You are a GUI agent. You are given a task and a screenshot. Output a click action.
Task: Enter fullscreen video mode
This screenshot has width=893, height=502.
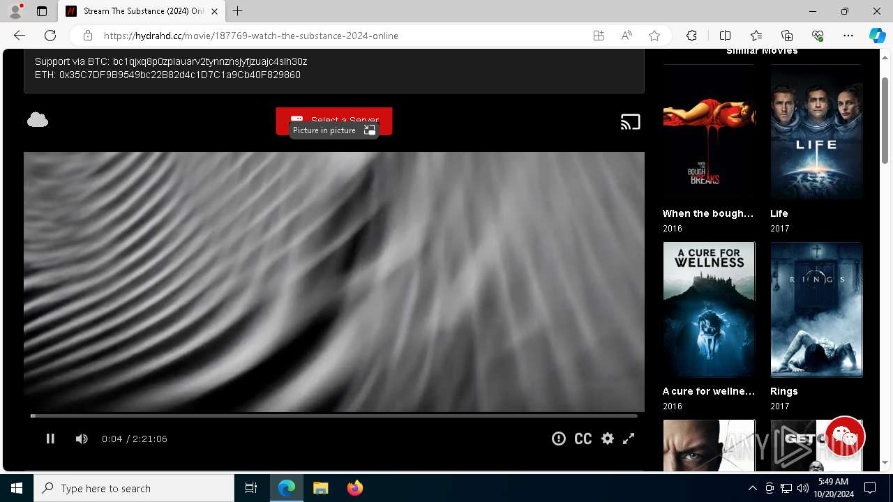[629, 439]
